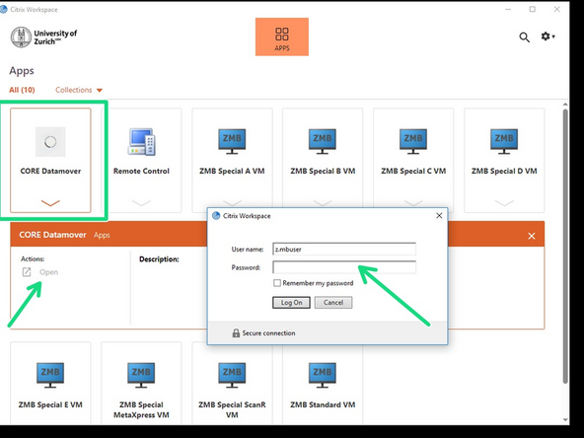584x438 pixels.
Task: Open ZMB Special B VM monitor icon
Action: click(x=323, y=141)
